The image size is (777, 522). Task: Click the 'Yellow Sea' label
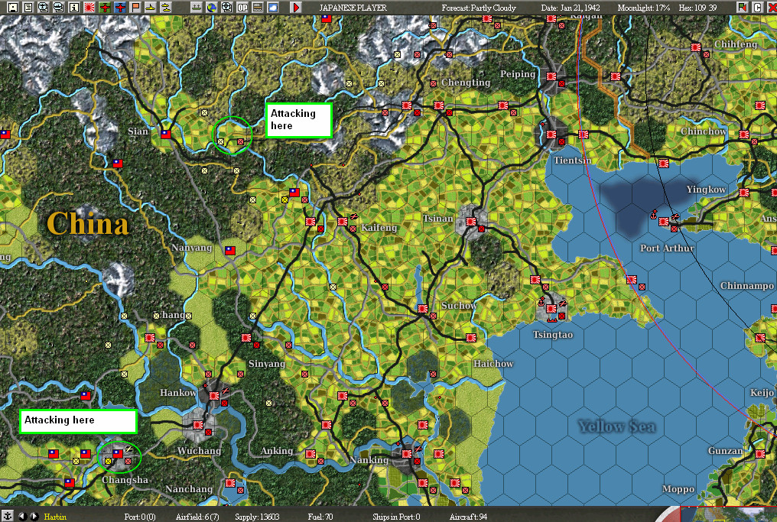pos(617,426)
